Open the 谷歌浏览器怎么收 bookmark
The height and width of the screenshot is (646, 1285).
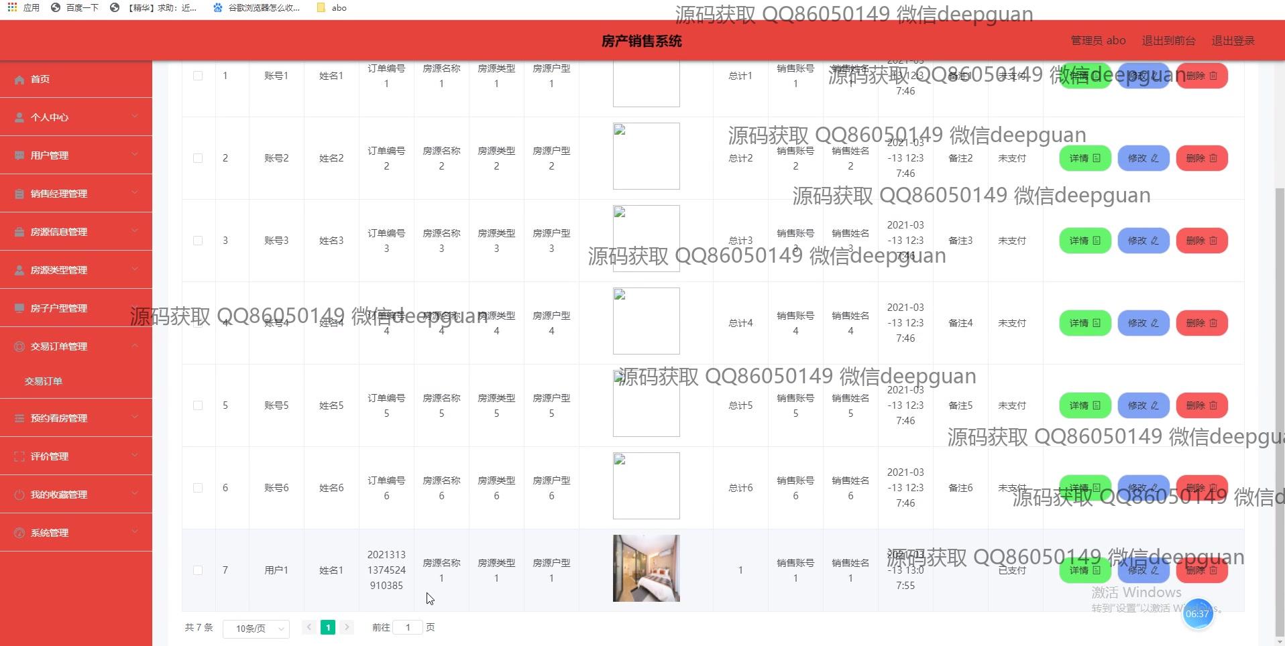click(257, 7)
